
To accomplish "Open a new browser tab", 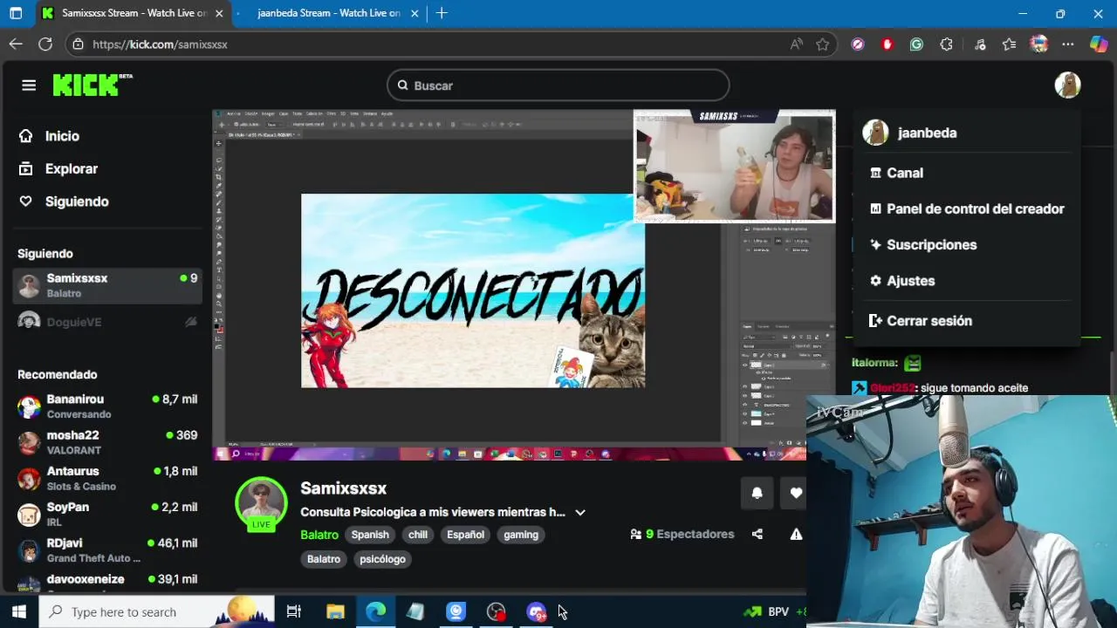I will [x=442, y=13].
